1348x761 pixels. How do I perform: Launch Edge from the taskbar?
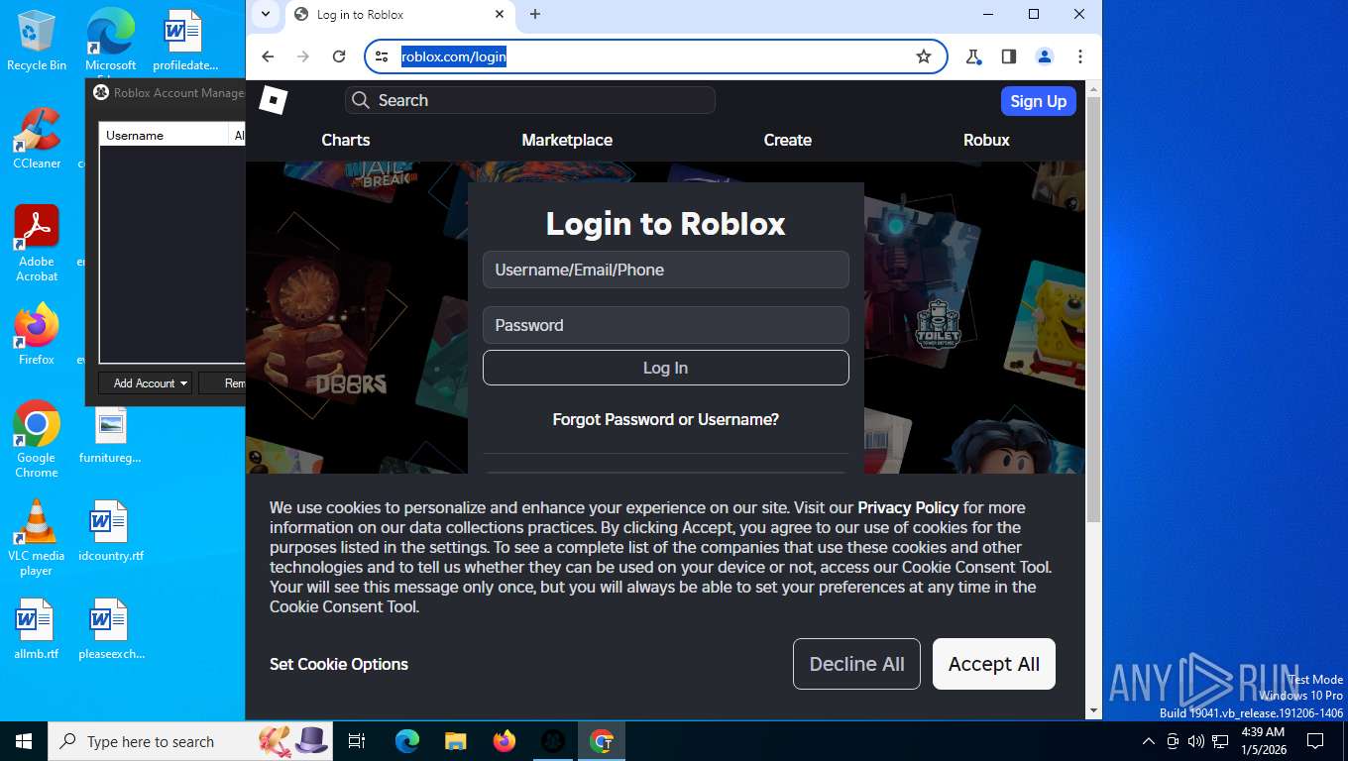click(407, 741)
